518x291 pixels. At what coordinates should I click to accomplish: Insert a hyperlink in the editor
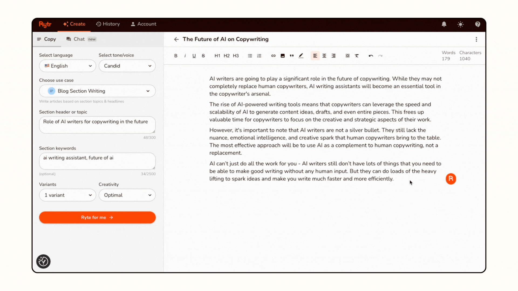coord(273,56)
